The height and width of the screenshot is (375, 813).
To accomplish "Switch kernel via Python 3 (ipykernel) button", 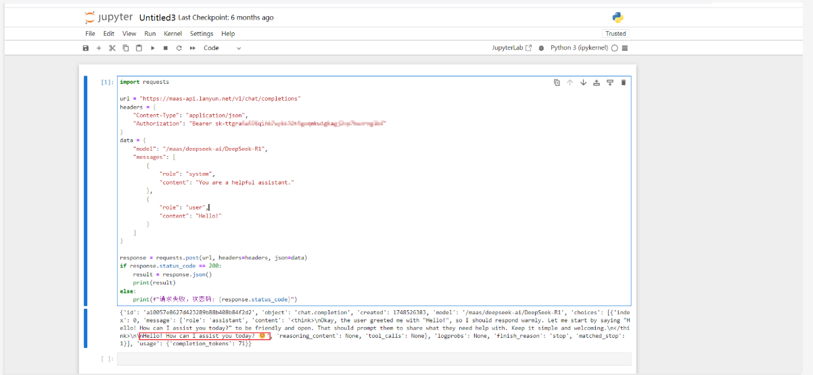I will point(579,48).
